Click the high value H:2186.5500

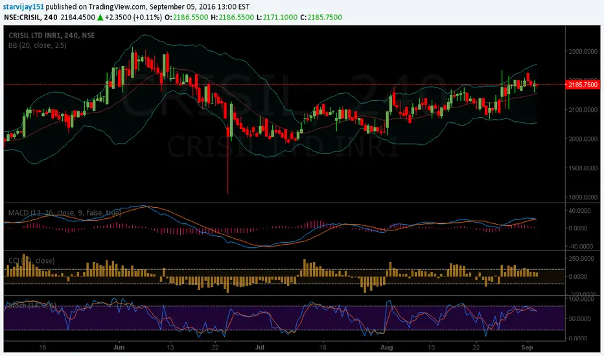[x=232, y=17]
